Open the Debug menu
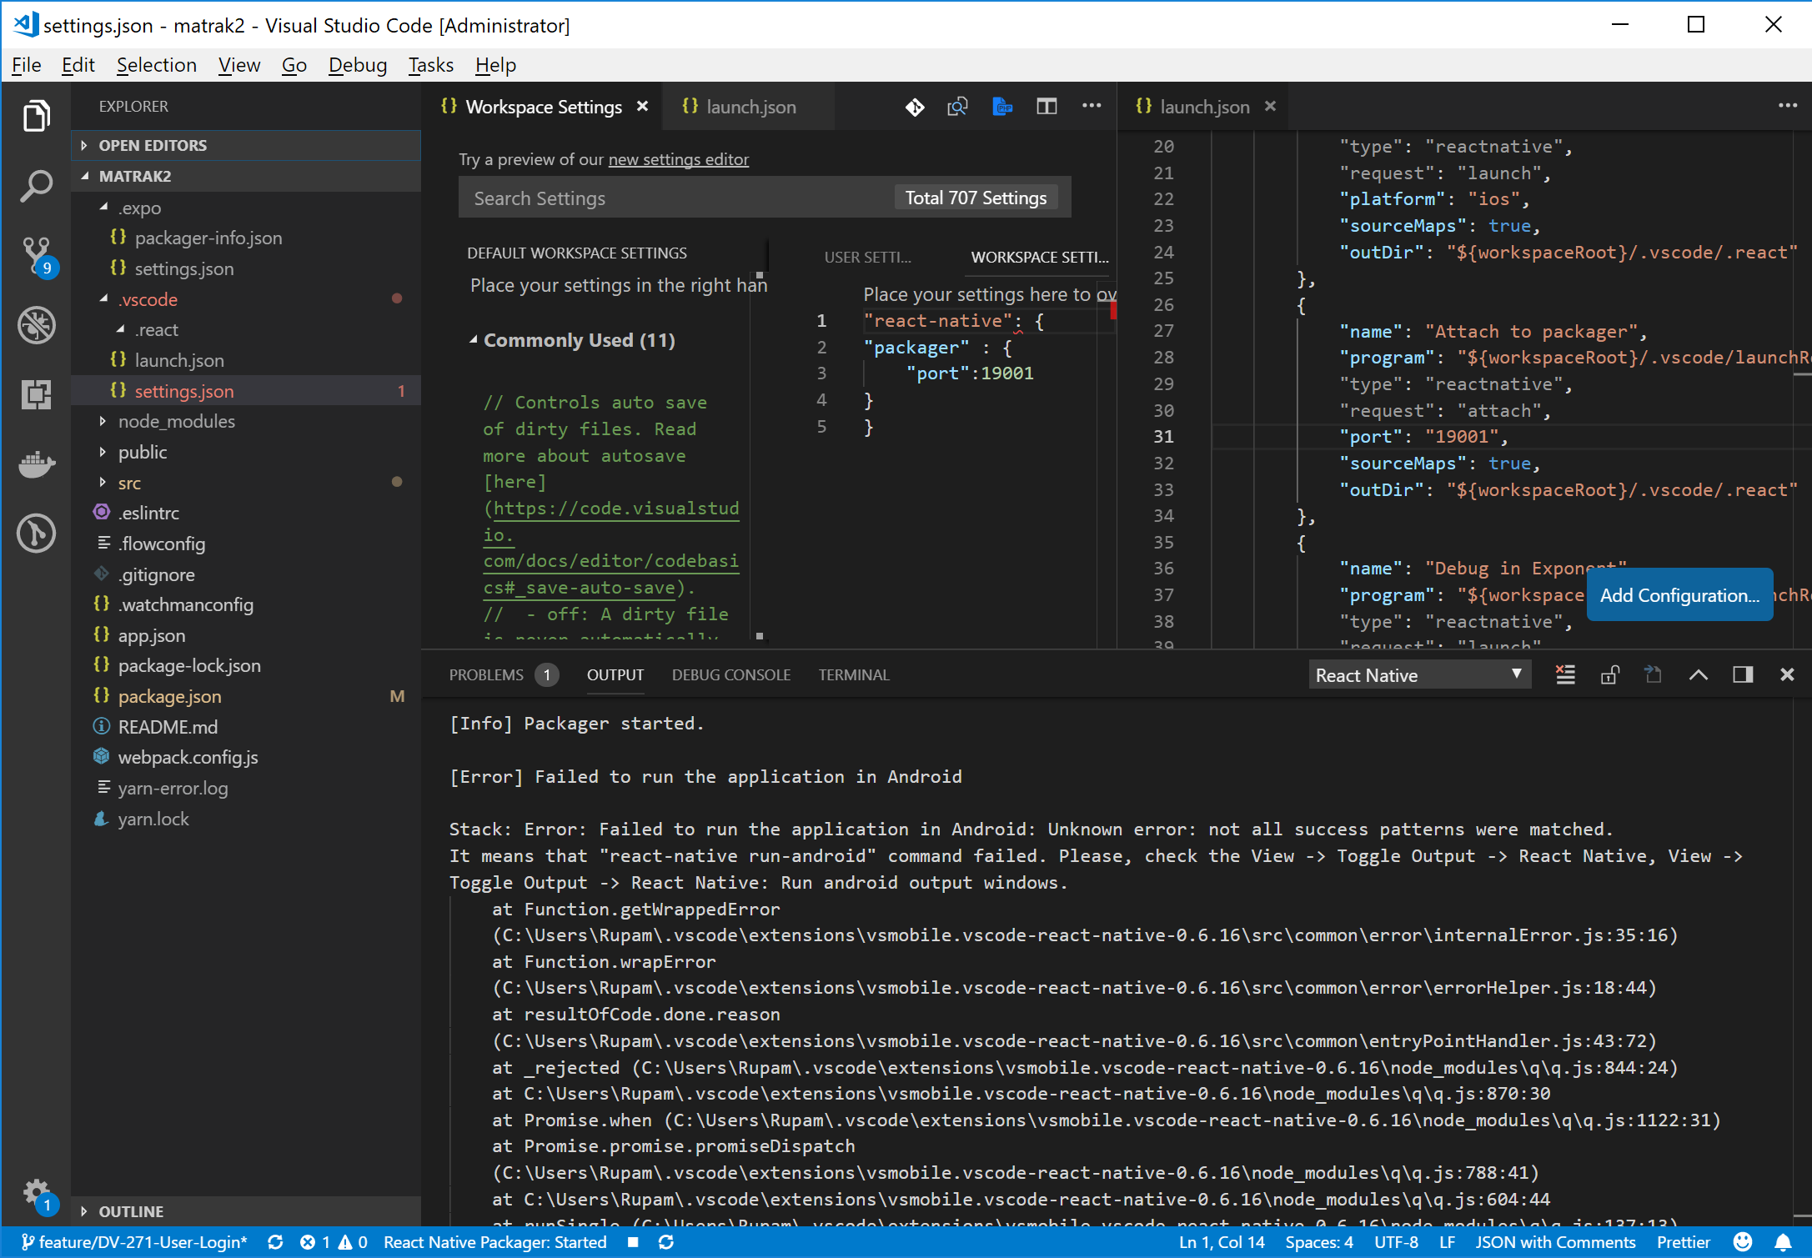1812x1258 pixels. (x=357, y=65)
